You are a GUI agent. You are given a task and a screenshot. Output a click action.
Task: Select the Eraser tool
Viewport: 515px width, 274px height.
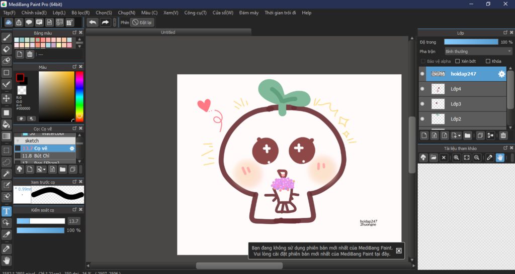tap(7, 49)
